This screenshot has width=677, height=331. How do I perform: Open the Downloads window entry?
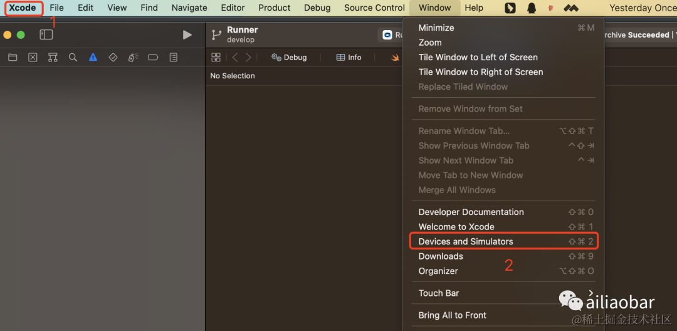pyautogui.click(x=503, y=256)
